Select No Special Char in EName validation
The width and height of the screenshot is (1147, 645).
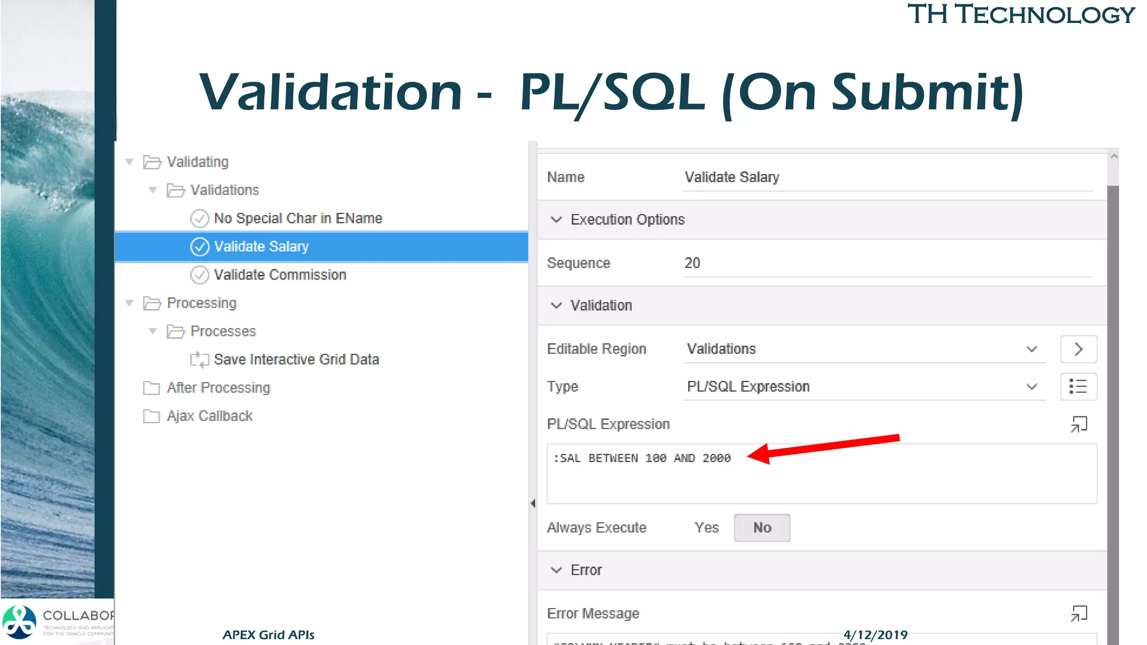[x=298, y=218]
